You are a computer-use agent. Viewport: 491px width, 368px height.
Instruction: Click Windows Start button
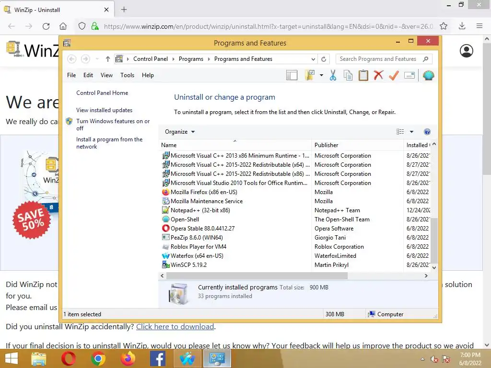click(x=12, y=358)
